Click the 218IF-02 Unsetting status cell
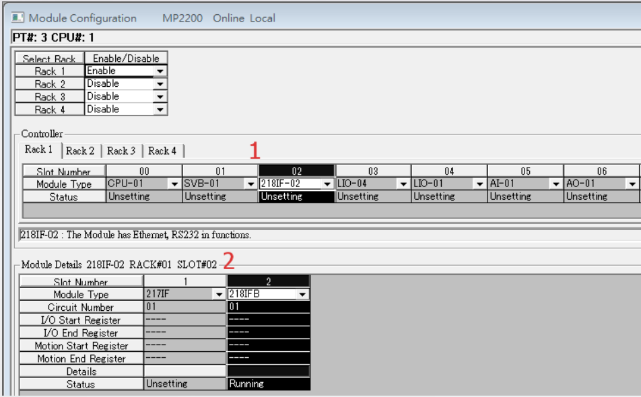This screenshot has width=641, height=397. [x=296, y=196]
